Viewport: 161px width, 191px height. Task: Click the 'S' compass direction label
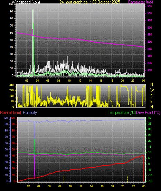click(151, 96)
